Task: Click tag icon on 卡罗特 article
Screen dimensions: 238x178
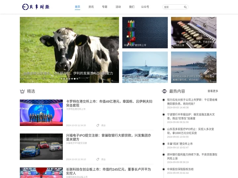Action: click(x=98, y=125)
